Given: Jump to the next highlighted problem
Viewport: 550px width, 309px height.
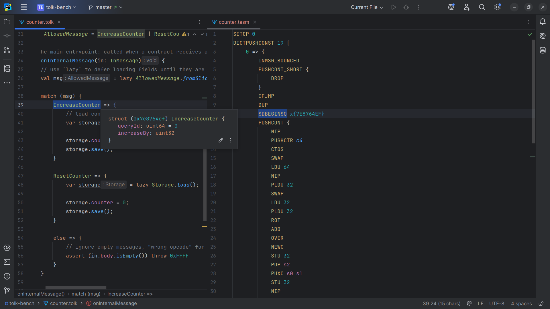Looking at the screenshot, I should click(202, 34).
